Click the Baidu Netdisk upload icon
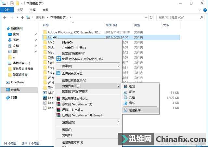 tap(59, 73)
